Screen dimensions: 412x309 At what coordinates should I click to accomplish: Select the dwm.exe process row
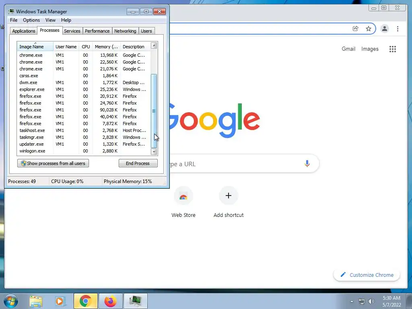[x=84, y=82]
